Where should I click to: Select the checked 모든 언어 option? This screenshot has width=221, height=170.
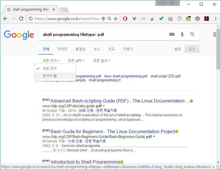[x=55, y=68]
